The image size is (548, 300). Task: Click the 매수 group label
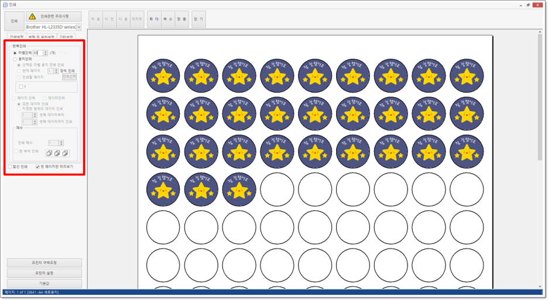(19, 128)
